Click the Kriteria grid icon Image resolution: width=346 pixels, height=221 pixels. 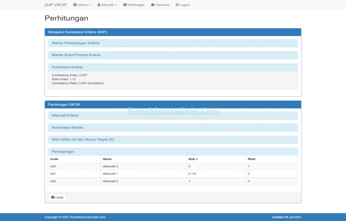click(75, 5)
